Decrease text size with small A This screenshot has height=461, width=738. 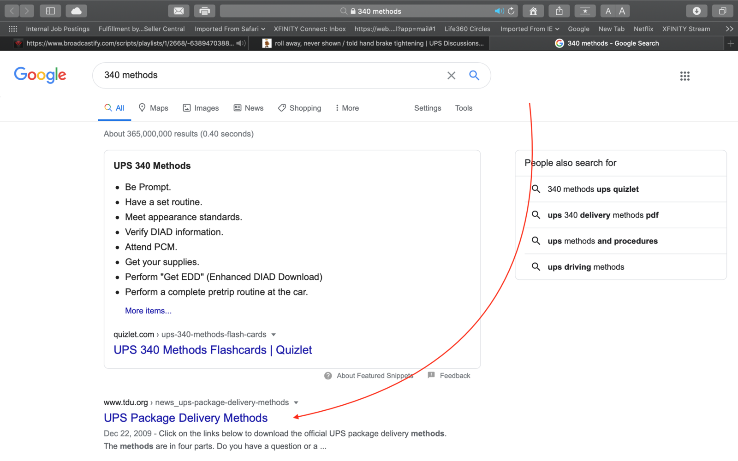(x=608, y=11)
